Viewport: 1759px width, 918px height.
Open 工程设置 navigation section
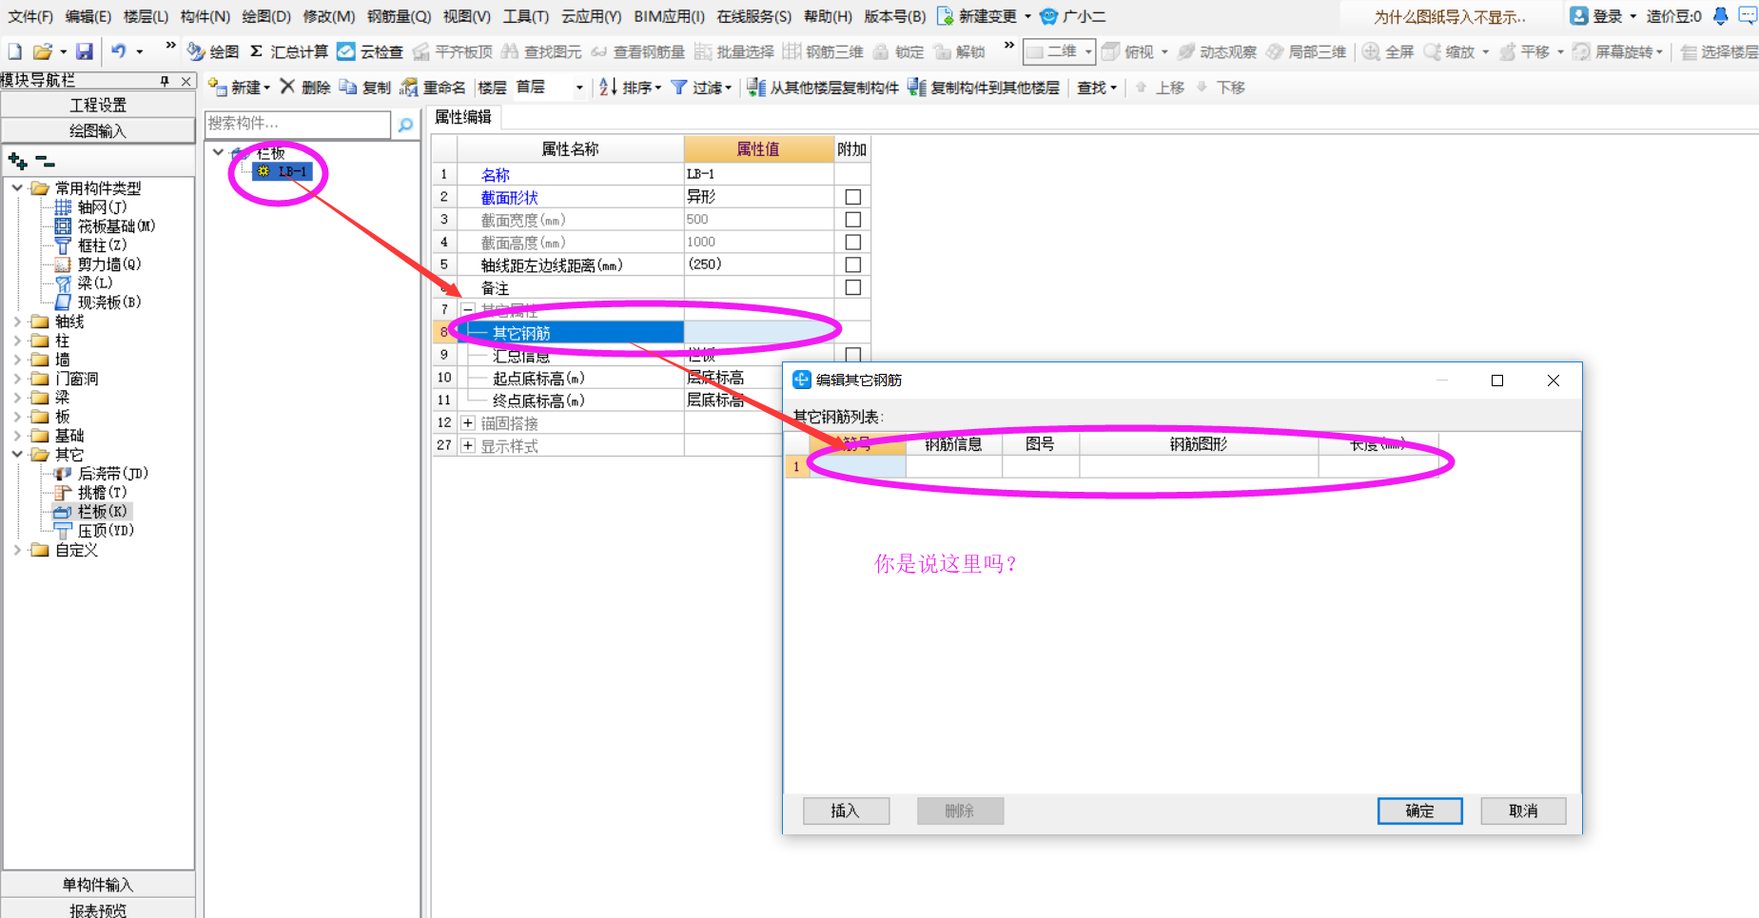click(x=98, y=105)
